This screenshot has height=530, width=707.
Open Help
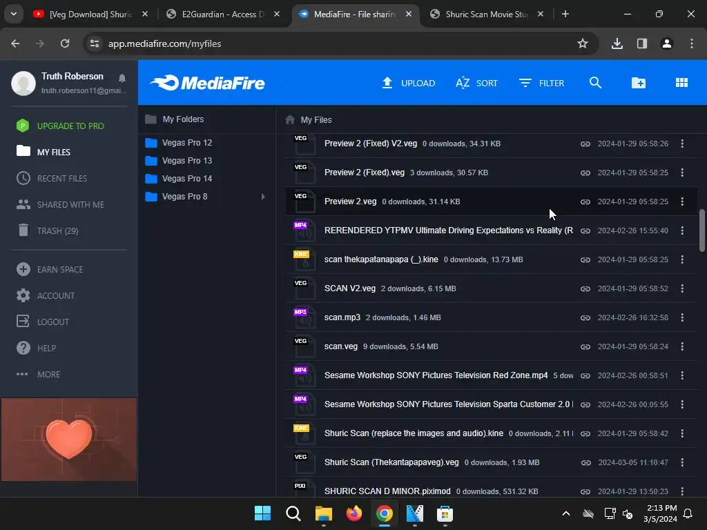[36, 348]
